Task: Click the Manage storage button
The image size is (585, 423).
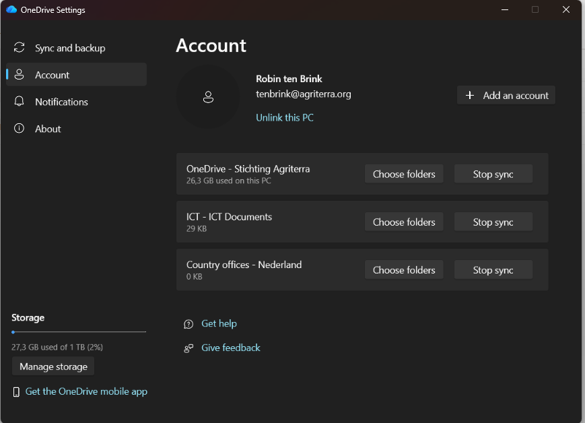Action: point(53,366)
